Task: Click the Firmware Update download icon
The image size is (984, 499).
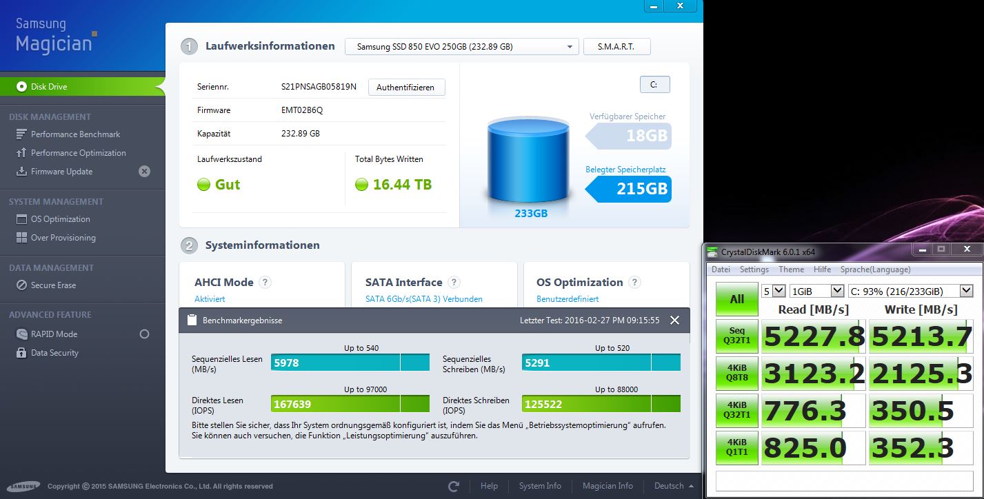Action: pyautogui.click(x=21, y=172)
